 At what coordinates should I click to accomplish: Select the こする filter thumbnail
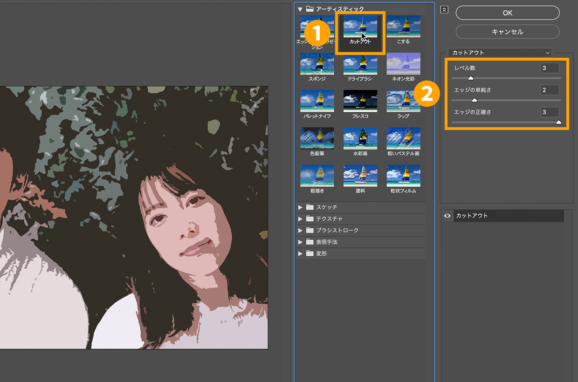403,27
